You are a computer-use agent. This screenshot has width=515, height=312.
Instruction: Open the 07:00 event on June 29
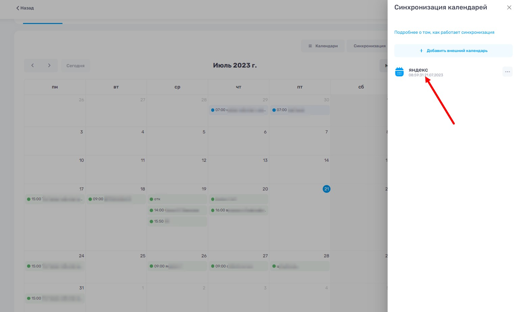point(238,110)
